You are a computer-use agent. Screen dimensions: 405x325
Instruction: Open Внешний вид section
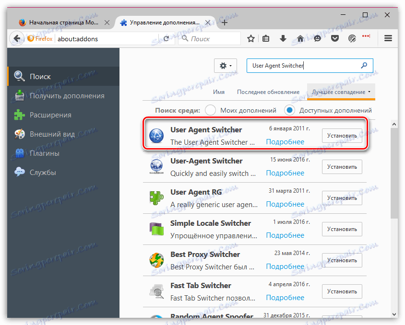pyautogui.click(x=63, y=134)
